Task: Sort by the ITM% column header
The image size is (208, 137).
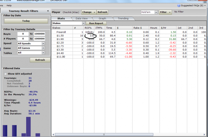Action: [x=100, y=28]
